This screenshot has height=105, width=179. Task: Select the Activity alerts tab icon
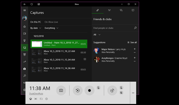click(133, 10)
